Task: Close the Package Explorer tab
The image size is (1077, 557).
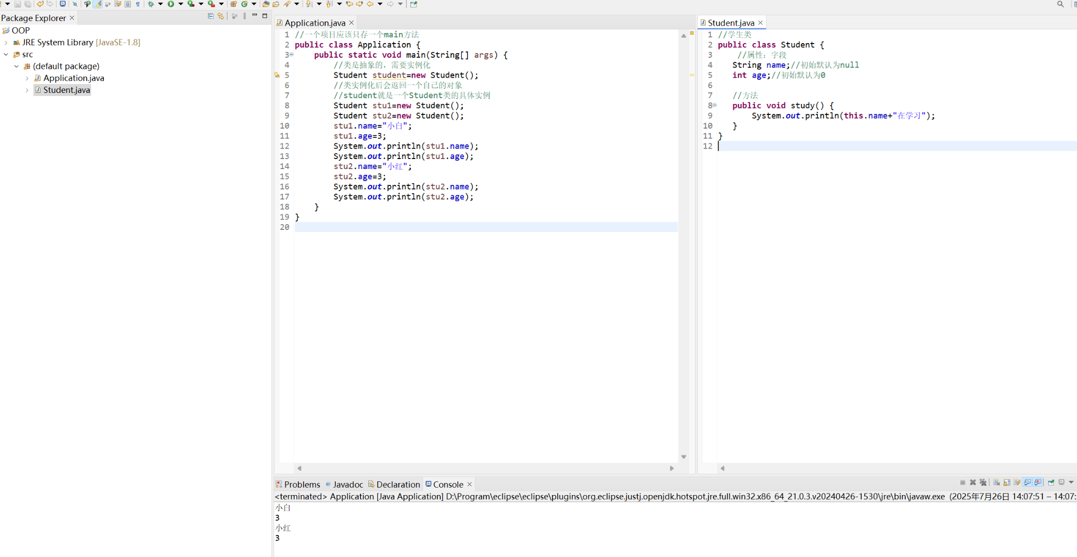Action: tap(72, 18)
